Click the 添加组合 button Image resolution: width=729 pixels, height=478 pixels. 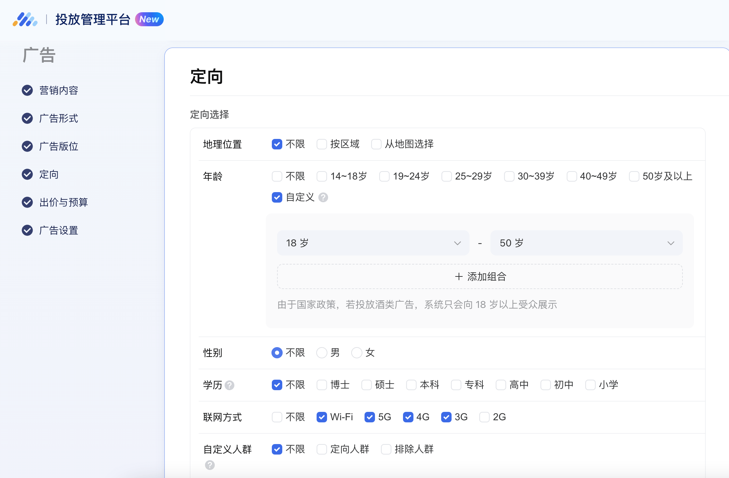480,277
